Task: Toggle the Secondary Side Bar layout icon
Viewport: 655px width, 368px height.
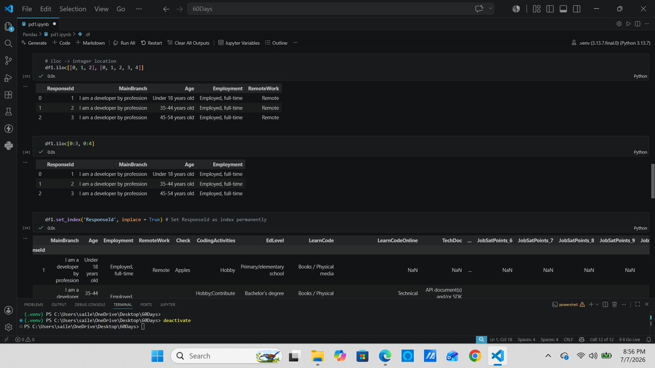Action: [577, 9]
